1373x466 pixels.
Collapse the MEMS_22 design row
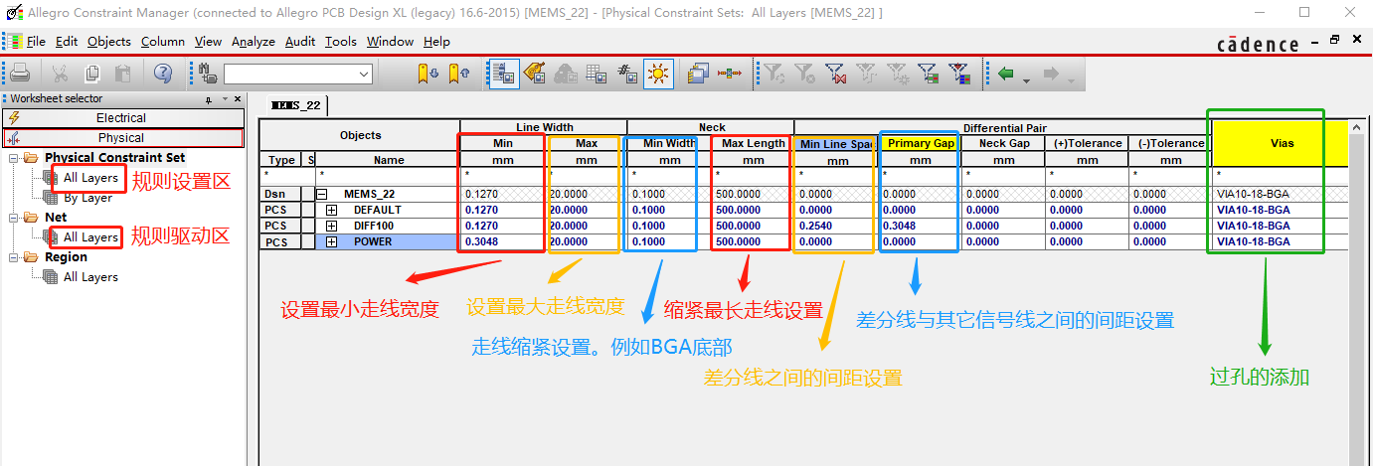coord(321,195)
